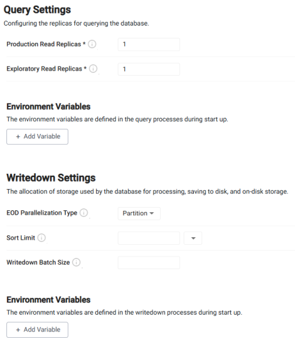Show info for EOD Parallelization Type
Image resolution: width=295 pixels, height=341 pixels.
[x=84, y=213]
